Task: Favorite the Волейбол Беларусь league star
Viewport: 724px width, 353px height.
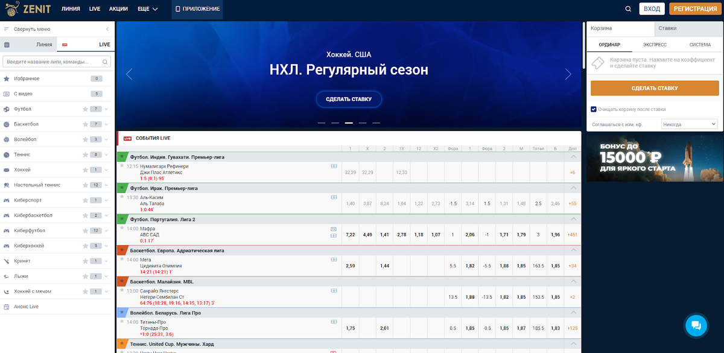Action: tap(122, 313)
